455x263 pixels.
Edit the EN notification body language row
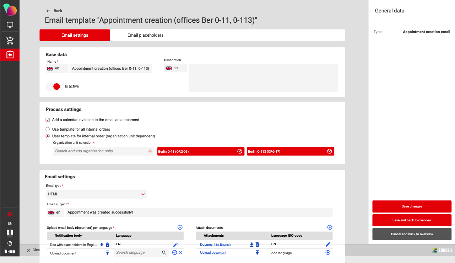tap(175, 244)
